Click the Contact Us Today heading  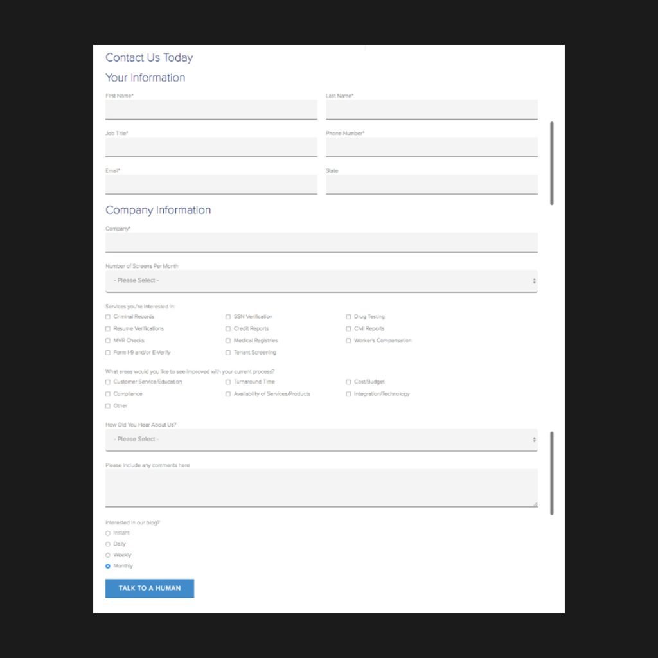149,57
